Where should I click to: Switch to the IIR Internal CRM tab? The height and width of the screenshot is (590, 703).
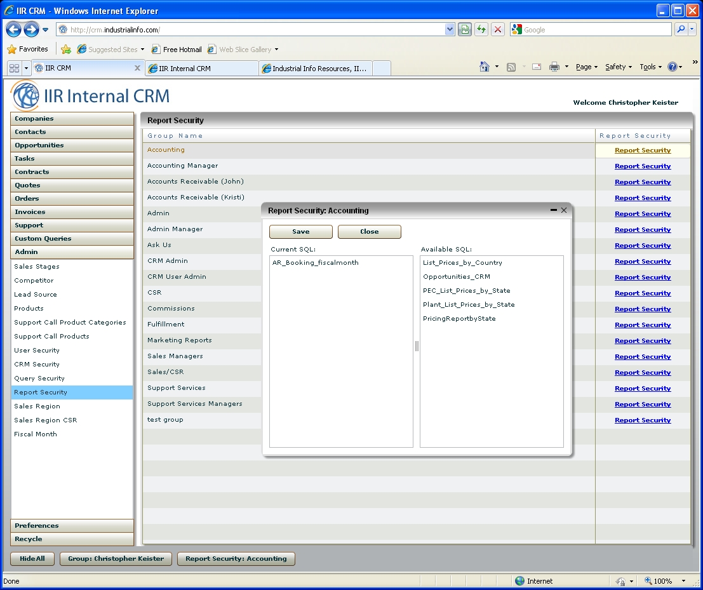201,69
